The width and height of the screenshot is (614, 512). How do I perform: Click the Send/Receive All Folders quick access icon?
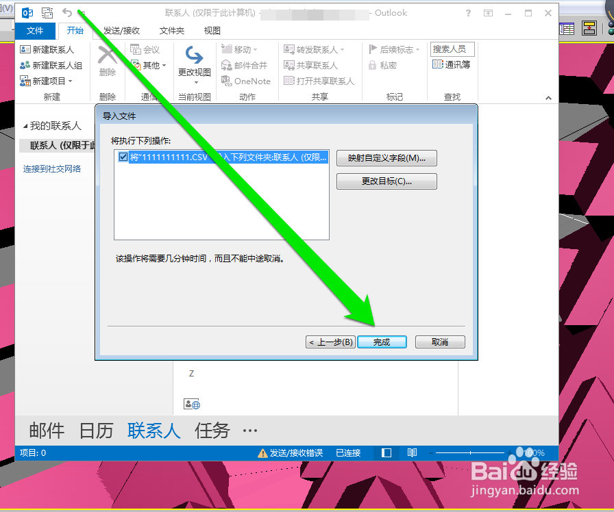click(47, 13)
